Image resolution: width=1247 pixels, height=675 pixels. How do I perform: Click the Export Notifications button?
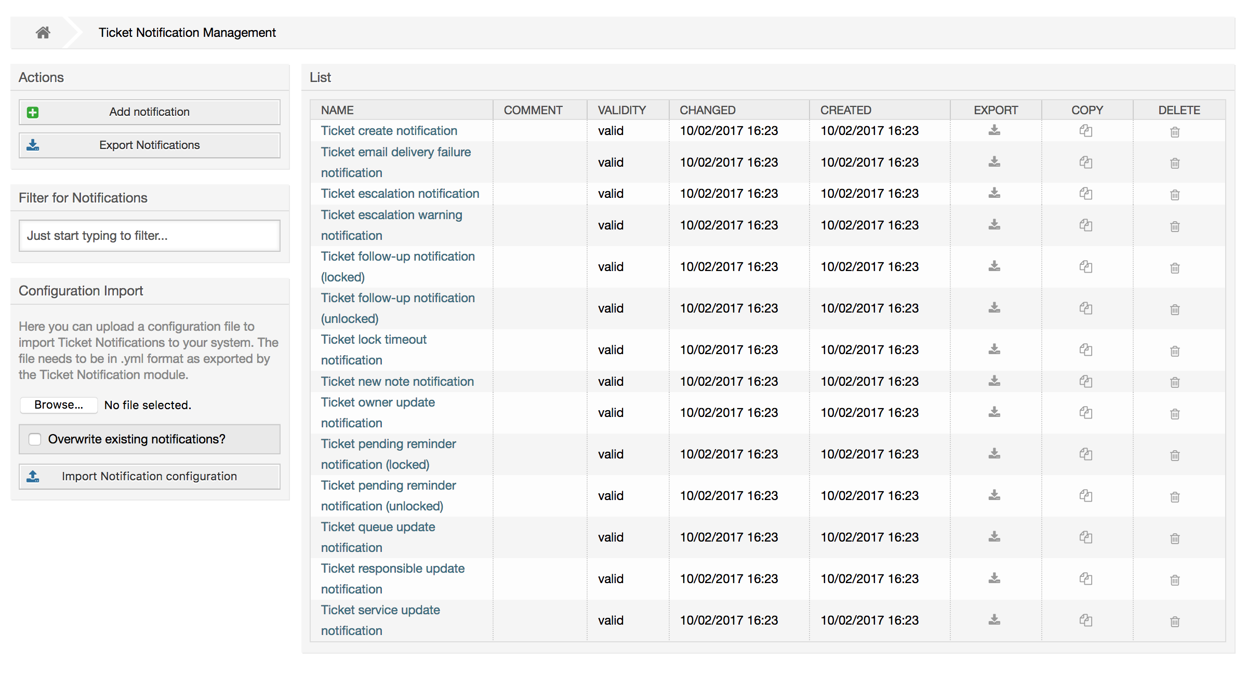149,145
